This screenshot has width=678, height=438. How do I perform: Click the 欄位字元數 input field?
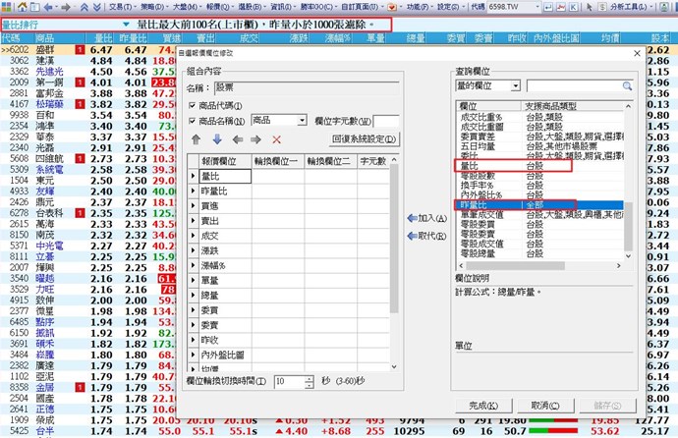click(x=385, y=120)
